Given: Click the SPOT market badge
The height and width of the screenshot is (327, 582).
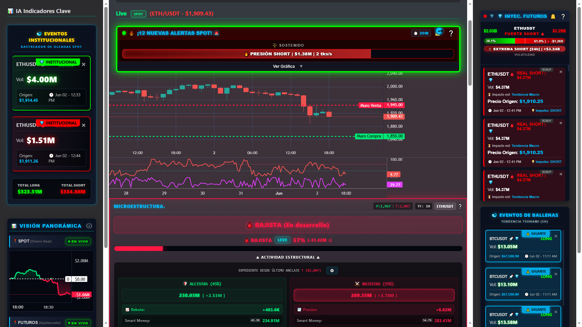Looking at the screenshot, I should (x=139, y=14).
